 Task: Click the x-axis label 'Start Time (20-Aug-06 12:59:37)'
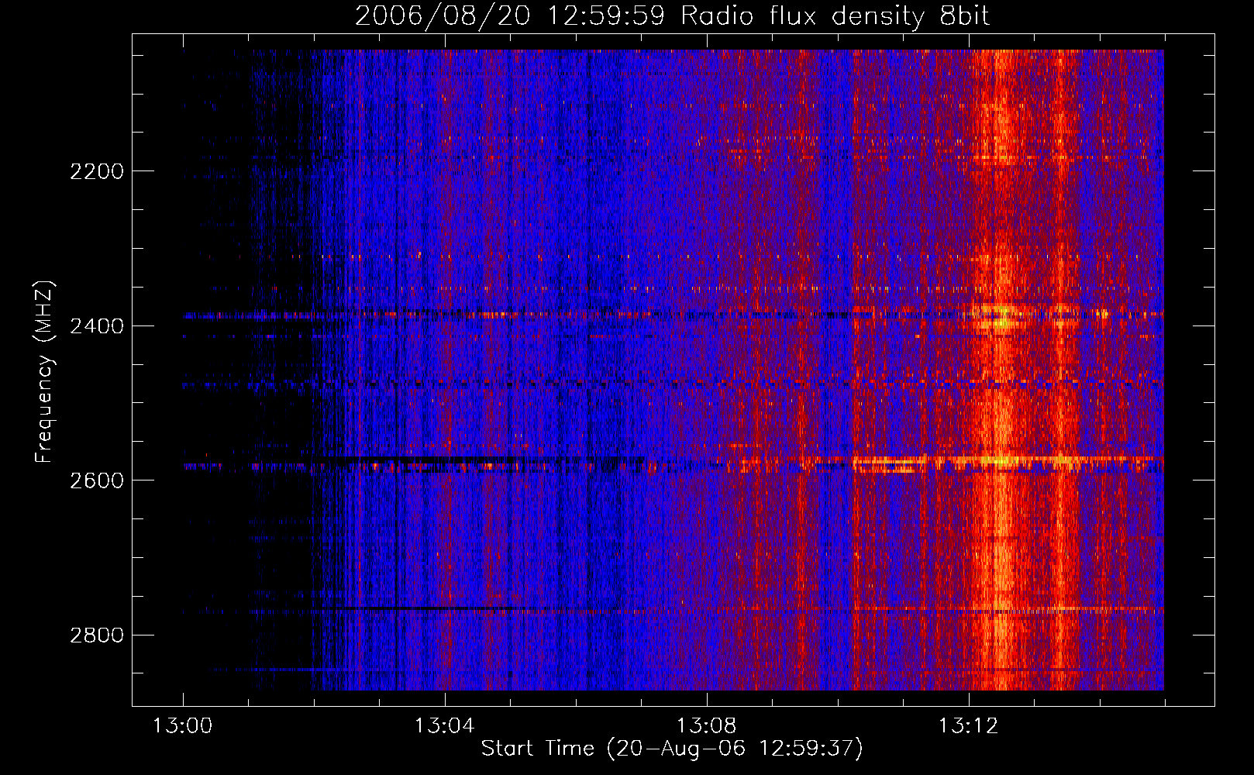(672, 749)
